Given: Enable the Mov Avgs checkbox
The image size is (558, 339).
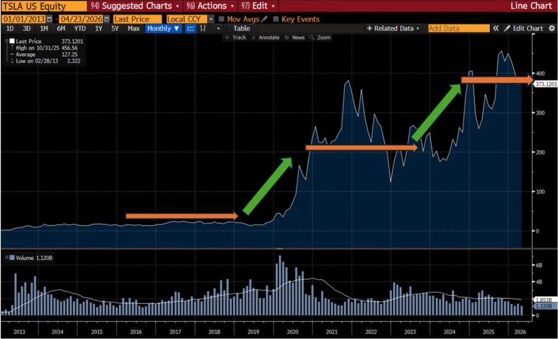Looking at the screenshot, I should [222, 18].
